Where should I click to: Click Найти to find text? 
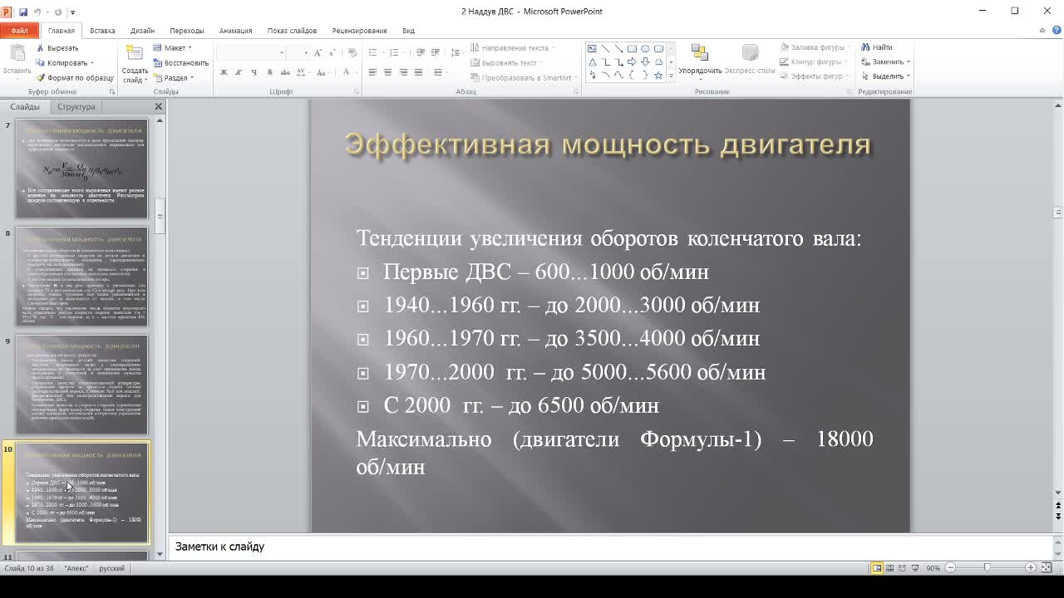click(x=876, y=47)
